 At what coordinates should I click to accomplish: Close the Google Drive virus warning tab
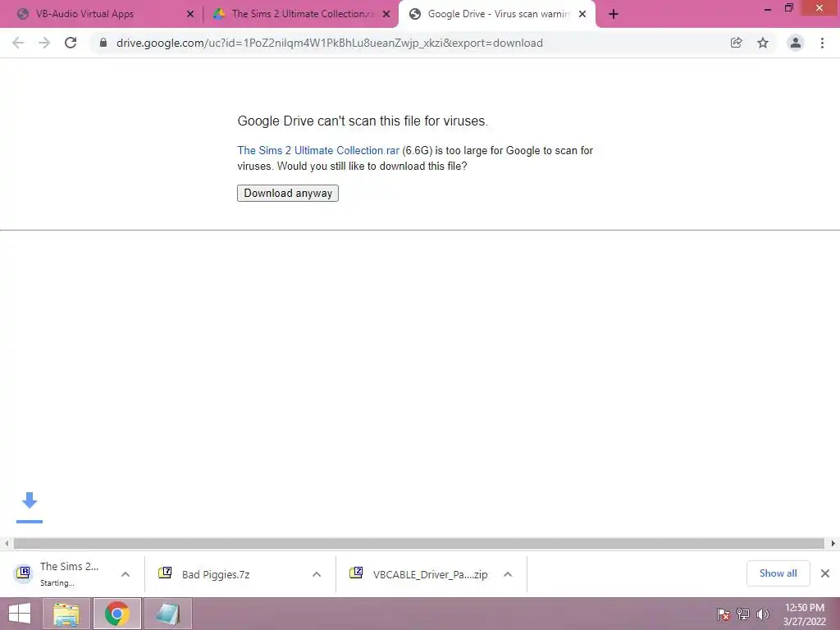582,14
